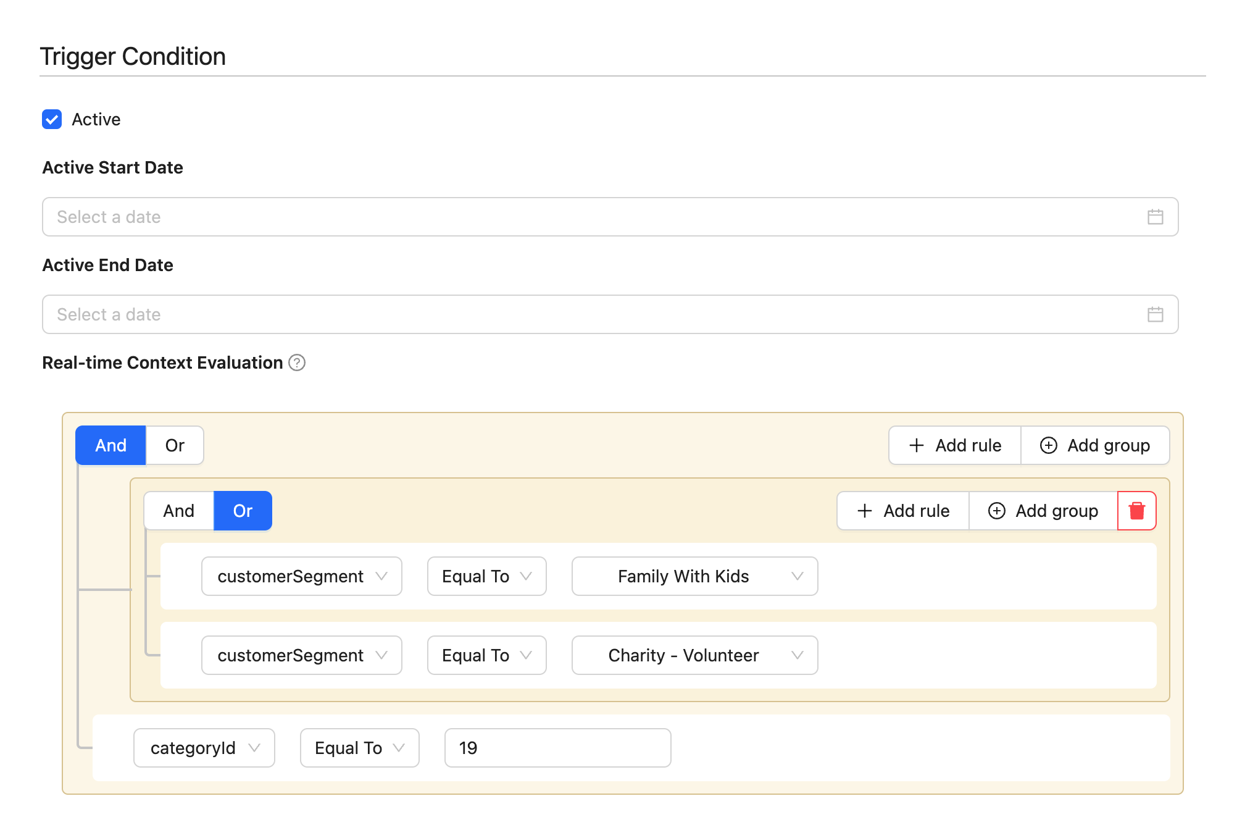Toggle the Active checkbox on
This screenshot has height=838, width=1237.
[51, 119]
